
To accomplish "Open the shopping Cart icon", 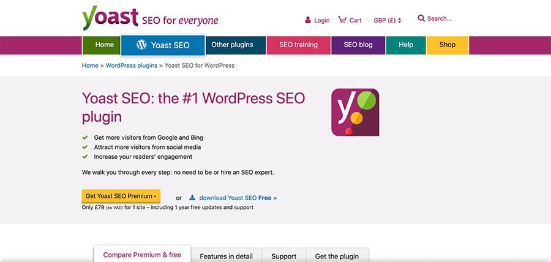I will [342, 20].
